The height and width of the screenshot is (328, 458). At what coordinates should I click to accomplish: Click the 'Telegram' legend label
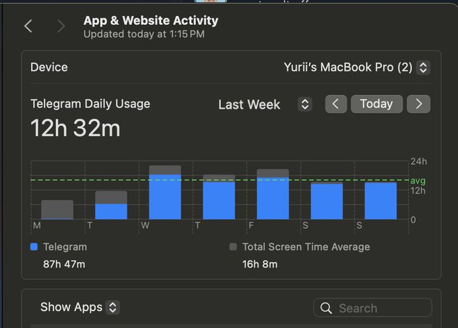65,247
